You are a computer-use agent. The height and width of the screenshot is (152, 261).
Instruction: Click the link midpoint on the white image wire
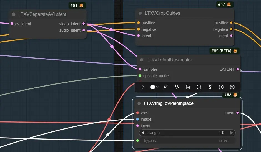(x=108, y=135)
